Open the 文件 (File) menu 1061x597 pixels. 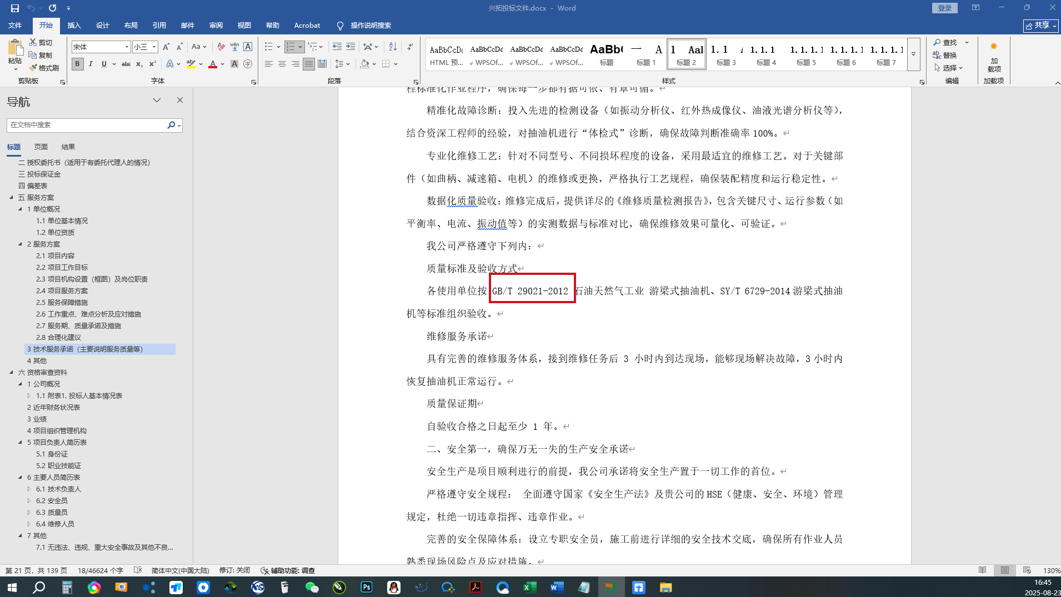[15, 26]
